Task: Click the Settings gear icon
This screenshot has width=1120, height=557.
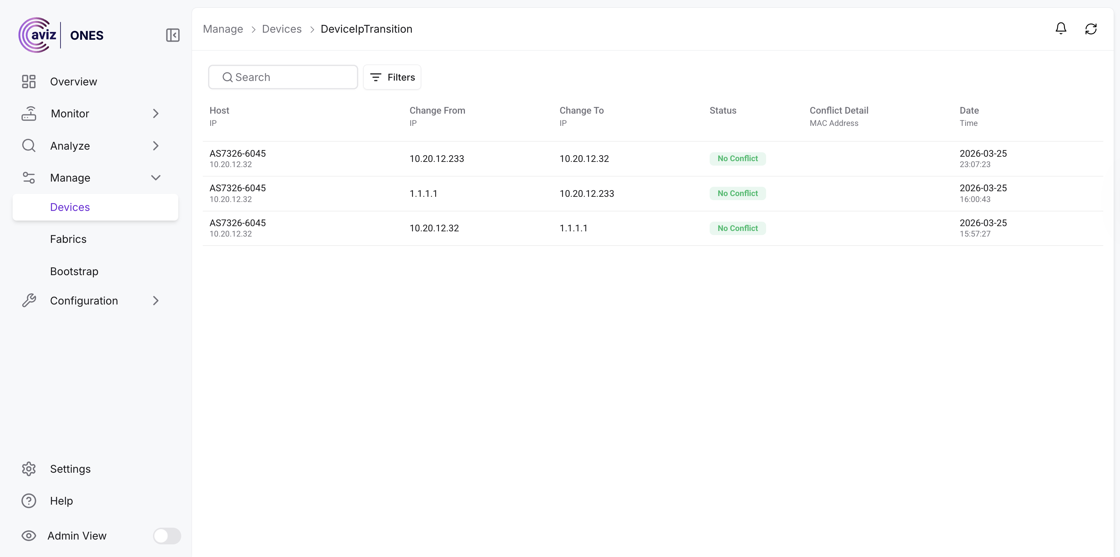Action: (29, 469)
